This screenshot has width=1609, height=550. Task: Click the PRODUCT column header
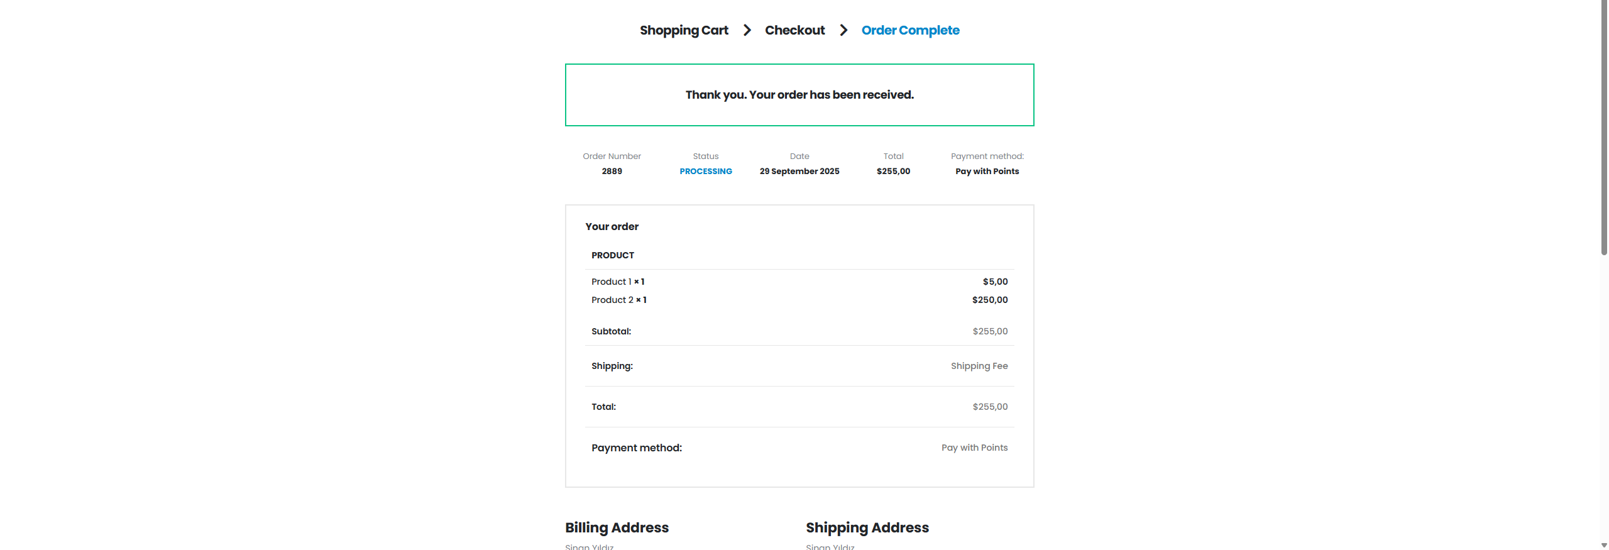pyautogui.click(x=612, y=255)
